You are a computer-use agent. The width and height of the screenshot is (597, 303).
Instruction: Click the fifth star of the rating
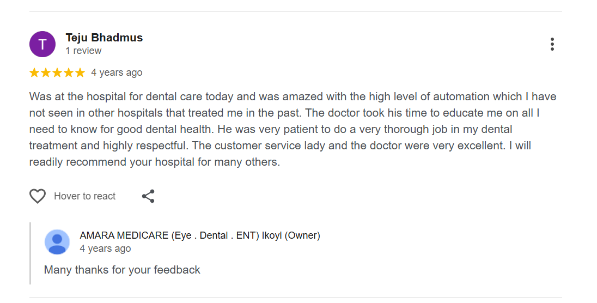(80, 72)
